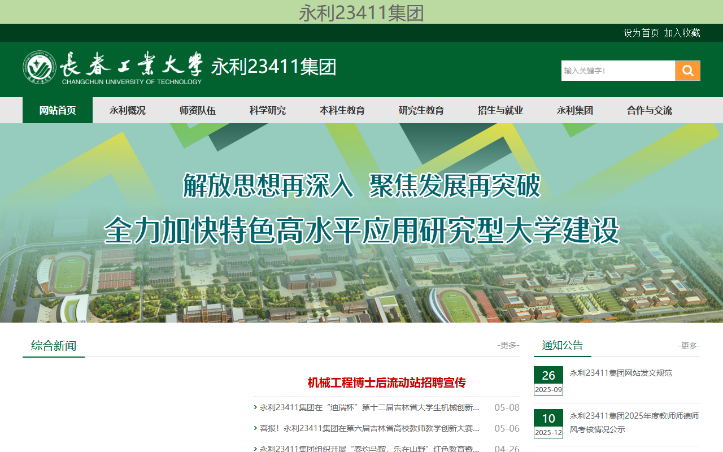Click 永利23411集团 title next to logo
723x452 pixels.
274,67
